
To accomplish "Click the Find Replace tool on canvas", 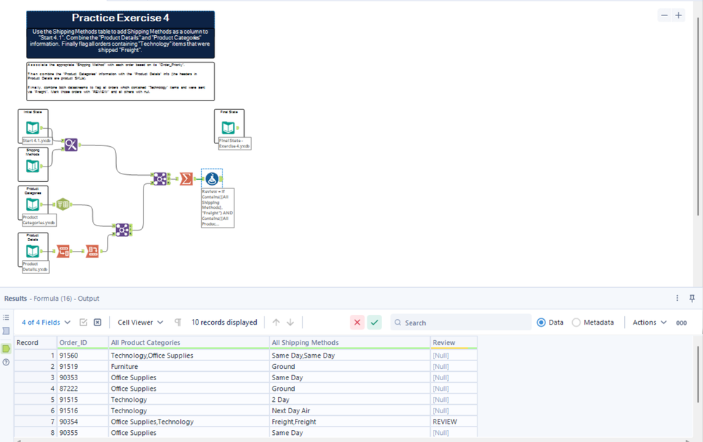I will (x=71, y=145).
